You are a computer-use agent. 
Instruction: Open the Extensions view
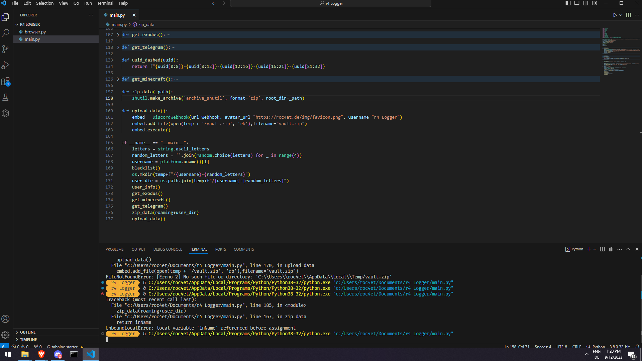point(5,81)
